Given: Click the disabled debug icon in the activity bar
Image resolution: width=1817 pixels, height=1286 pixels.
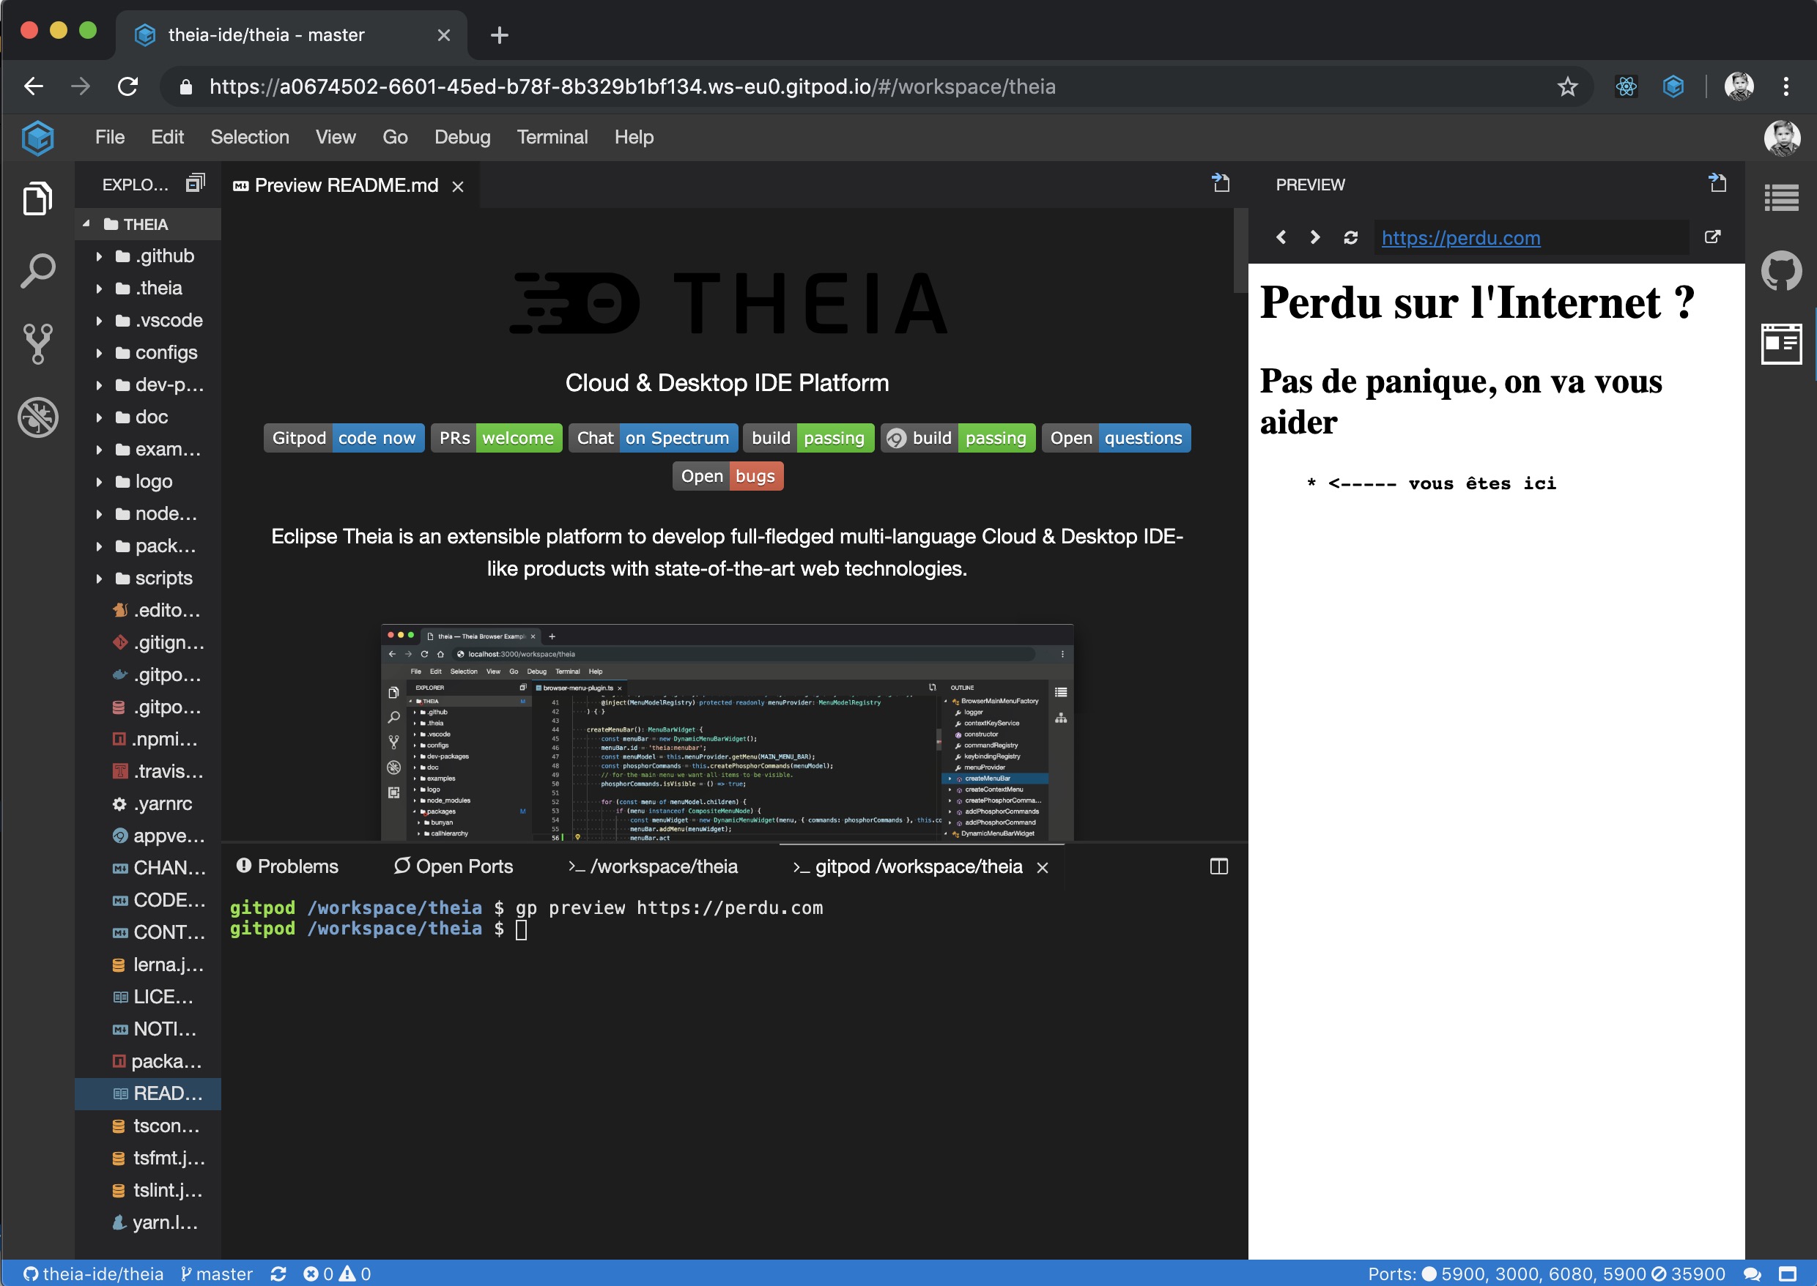Looking at the screenshot, I should coord(37,417).
